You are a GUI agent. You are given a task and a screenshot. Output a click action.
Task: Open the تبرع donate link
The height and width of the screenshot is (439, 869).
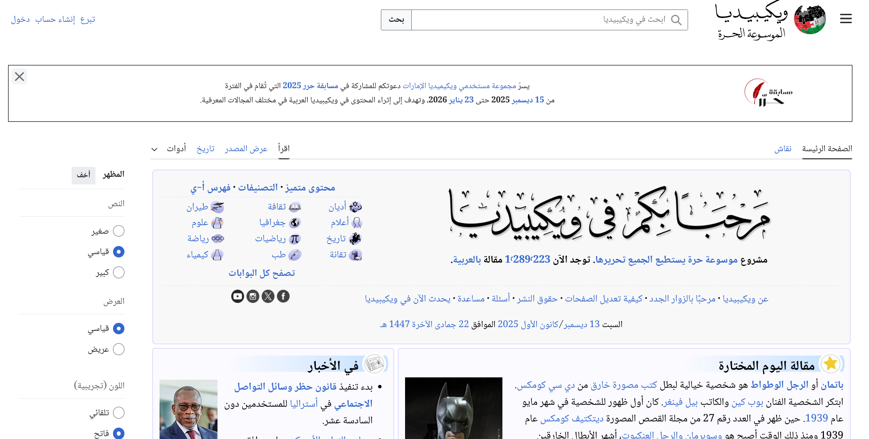[88, 19]
